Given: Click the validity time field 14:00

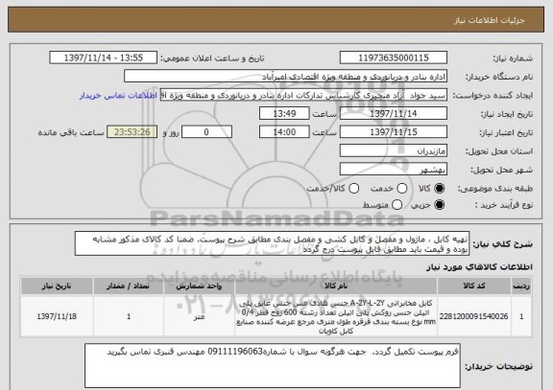Looking at the screenshot, I should pos(284,132).
